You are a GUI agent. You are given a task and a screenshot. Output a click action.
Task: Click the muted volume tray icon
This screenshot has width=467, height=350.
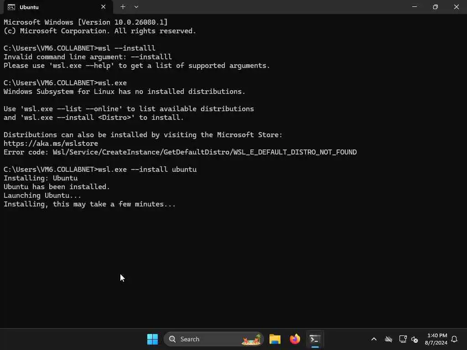coord(415,339)
